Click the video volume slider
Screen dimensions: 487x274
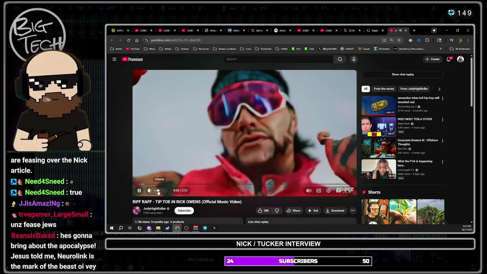coord(159,191)
